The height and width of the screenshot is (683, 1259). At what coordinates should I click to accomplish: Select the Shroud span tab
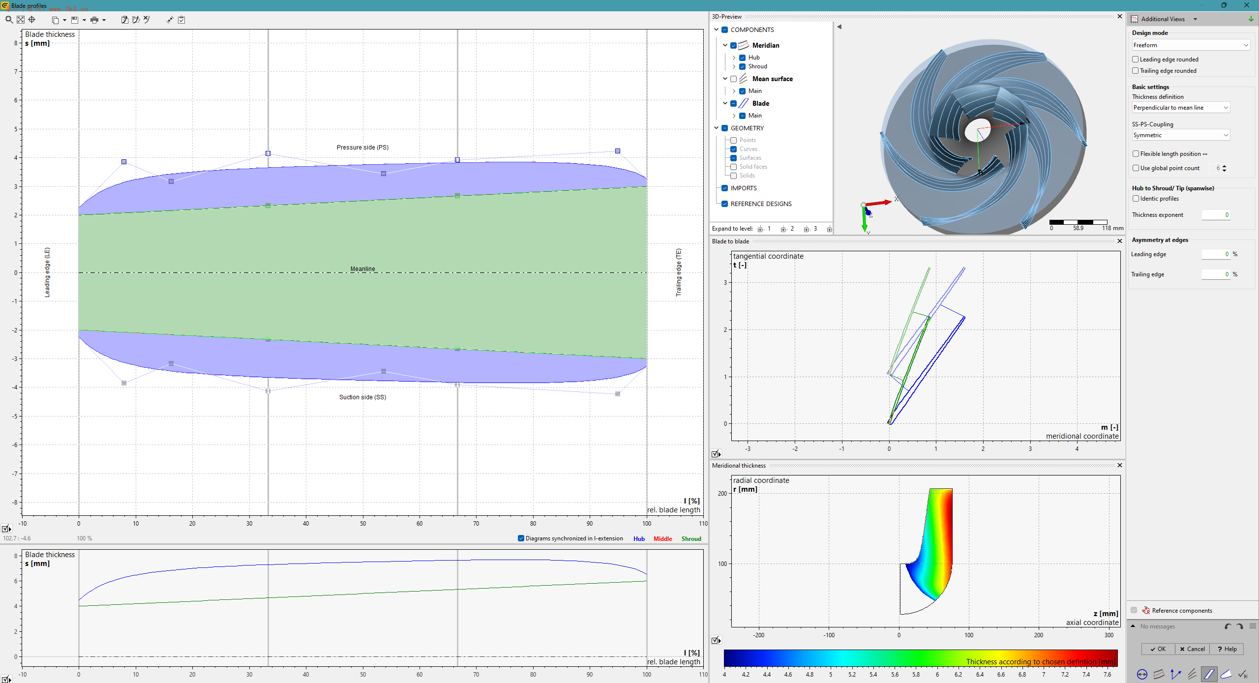point(691,538)
